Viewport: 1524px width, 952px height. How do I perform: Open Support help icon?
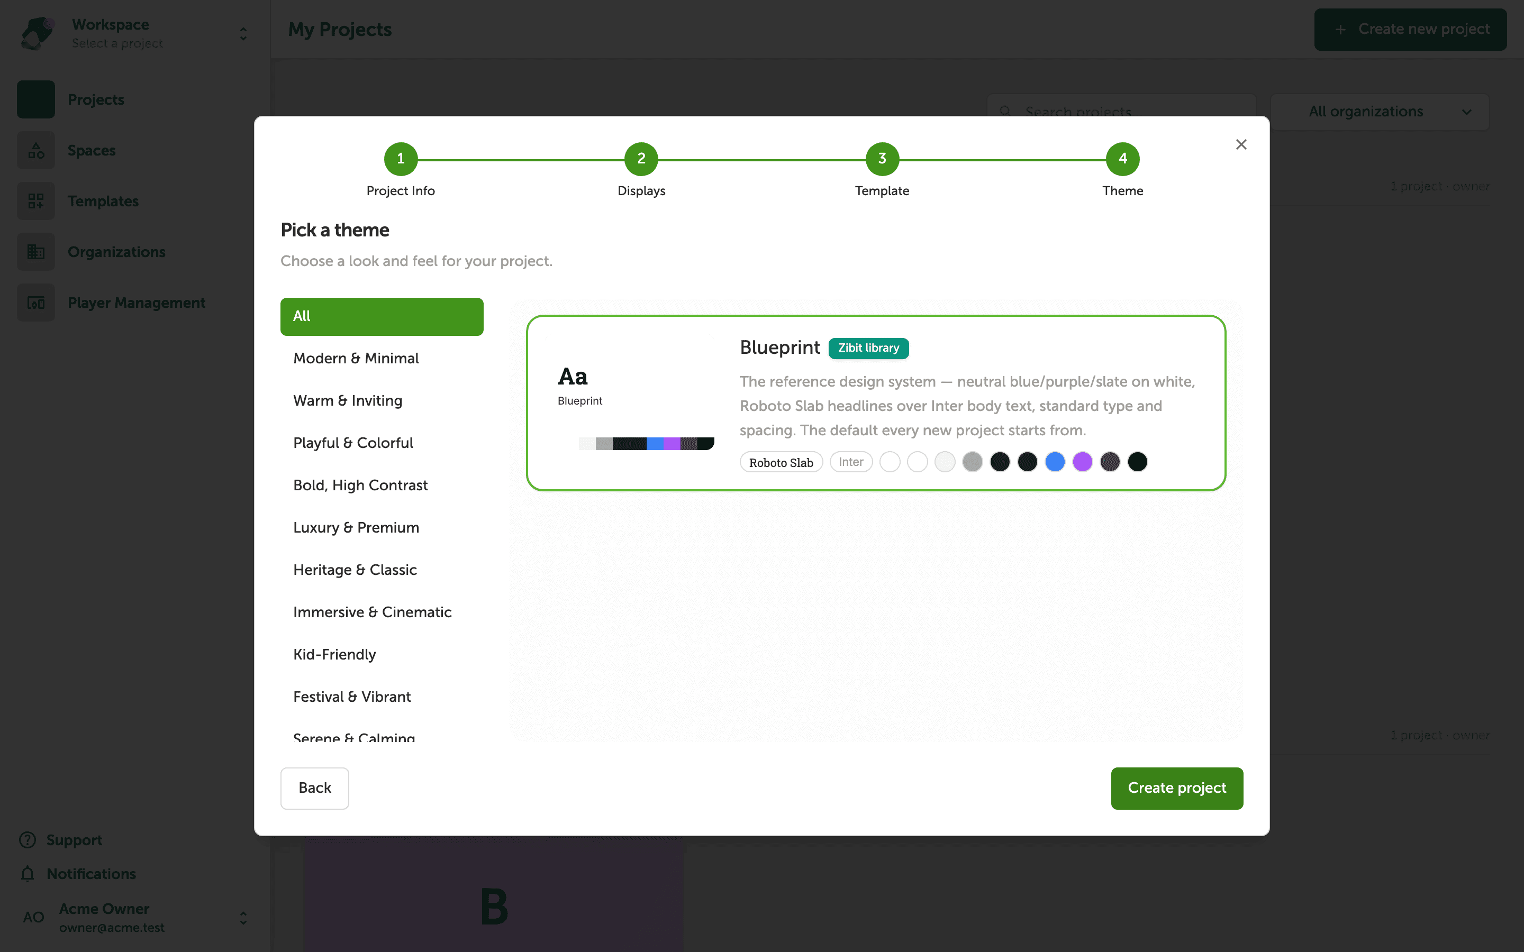[28, 840]
